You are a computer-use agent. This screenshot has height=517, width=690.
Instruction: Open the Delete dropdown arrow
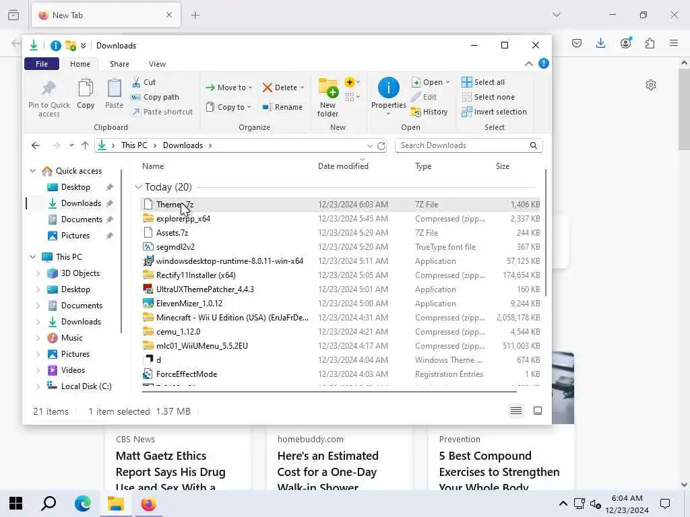click(303, 88)
